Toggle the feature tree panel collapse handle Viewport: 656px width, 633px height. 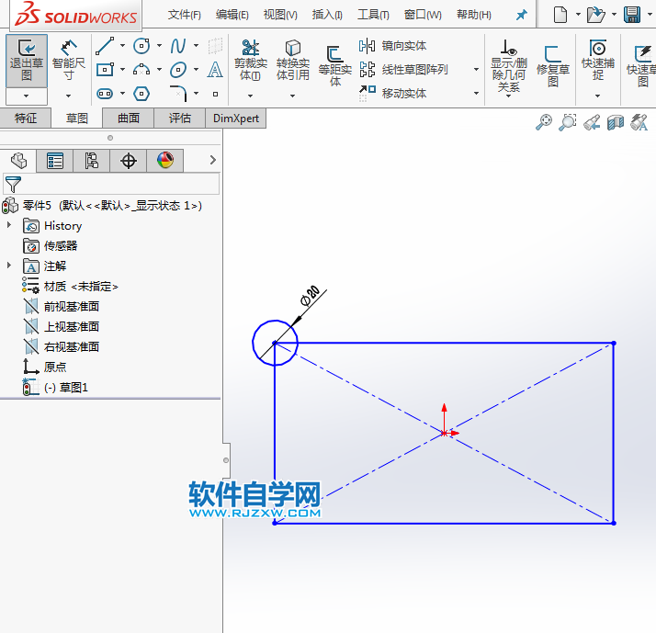click(x=226, y=455)
